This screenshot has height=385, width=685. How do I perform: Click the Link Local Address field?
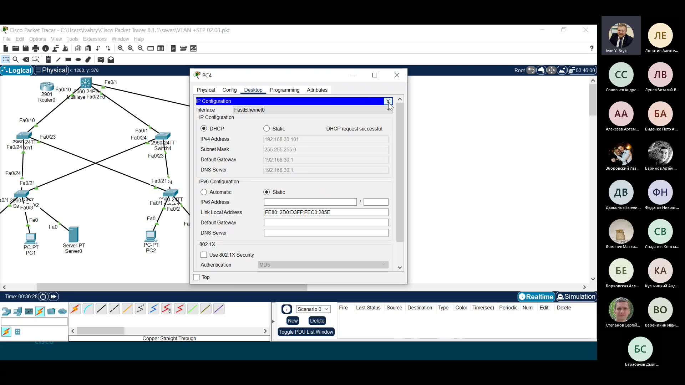(326, 212)
